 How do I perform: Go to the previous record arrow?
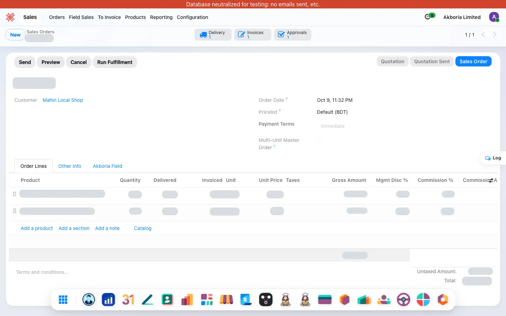tap(483, 35)
